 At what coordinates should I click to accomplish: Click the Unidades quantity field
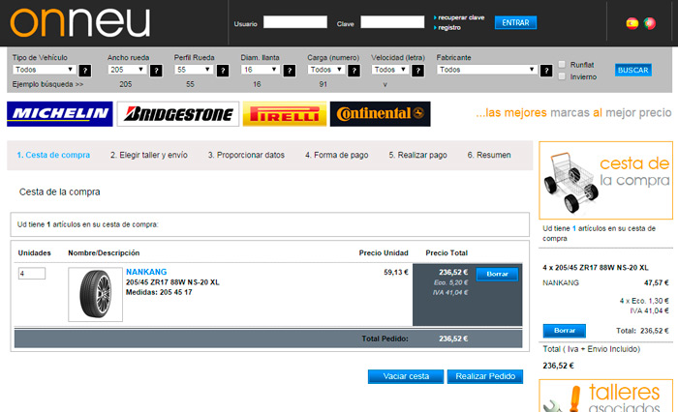32,274
